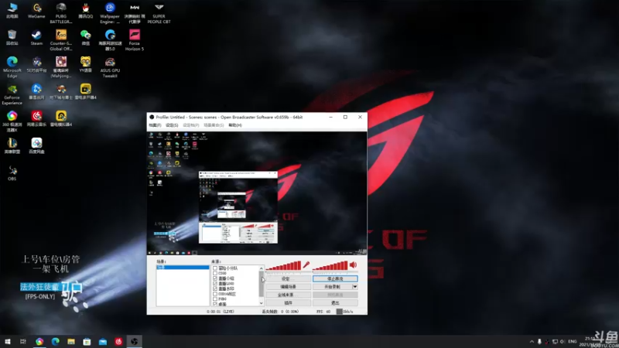Launch the Call of Duty MW shortcut

134,13
